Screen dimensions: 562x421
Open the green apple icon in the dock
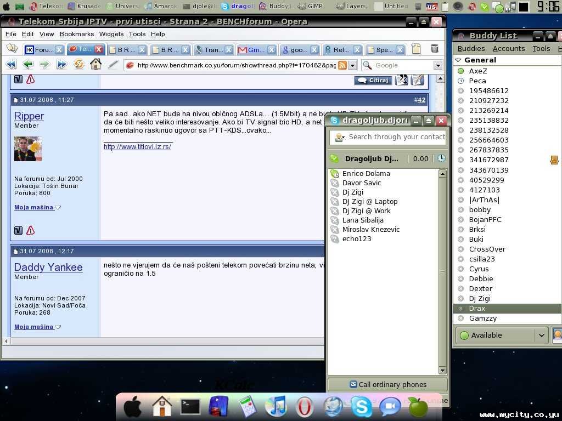(418, 407)
